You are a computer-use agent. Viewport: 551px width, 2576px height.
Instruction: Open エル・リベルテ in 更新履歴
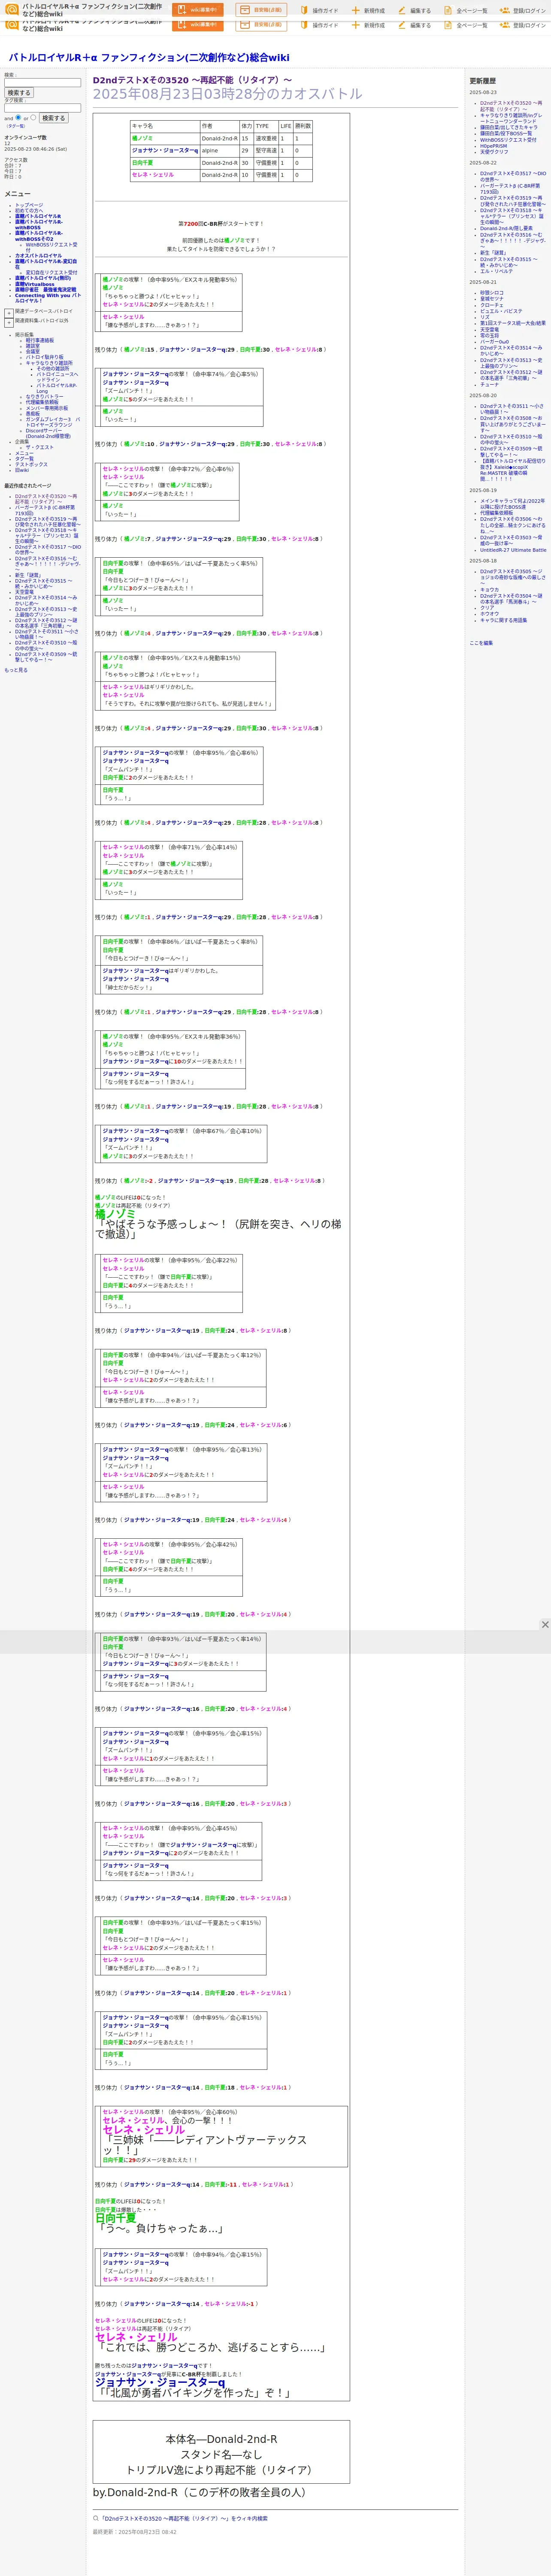496,271
